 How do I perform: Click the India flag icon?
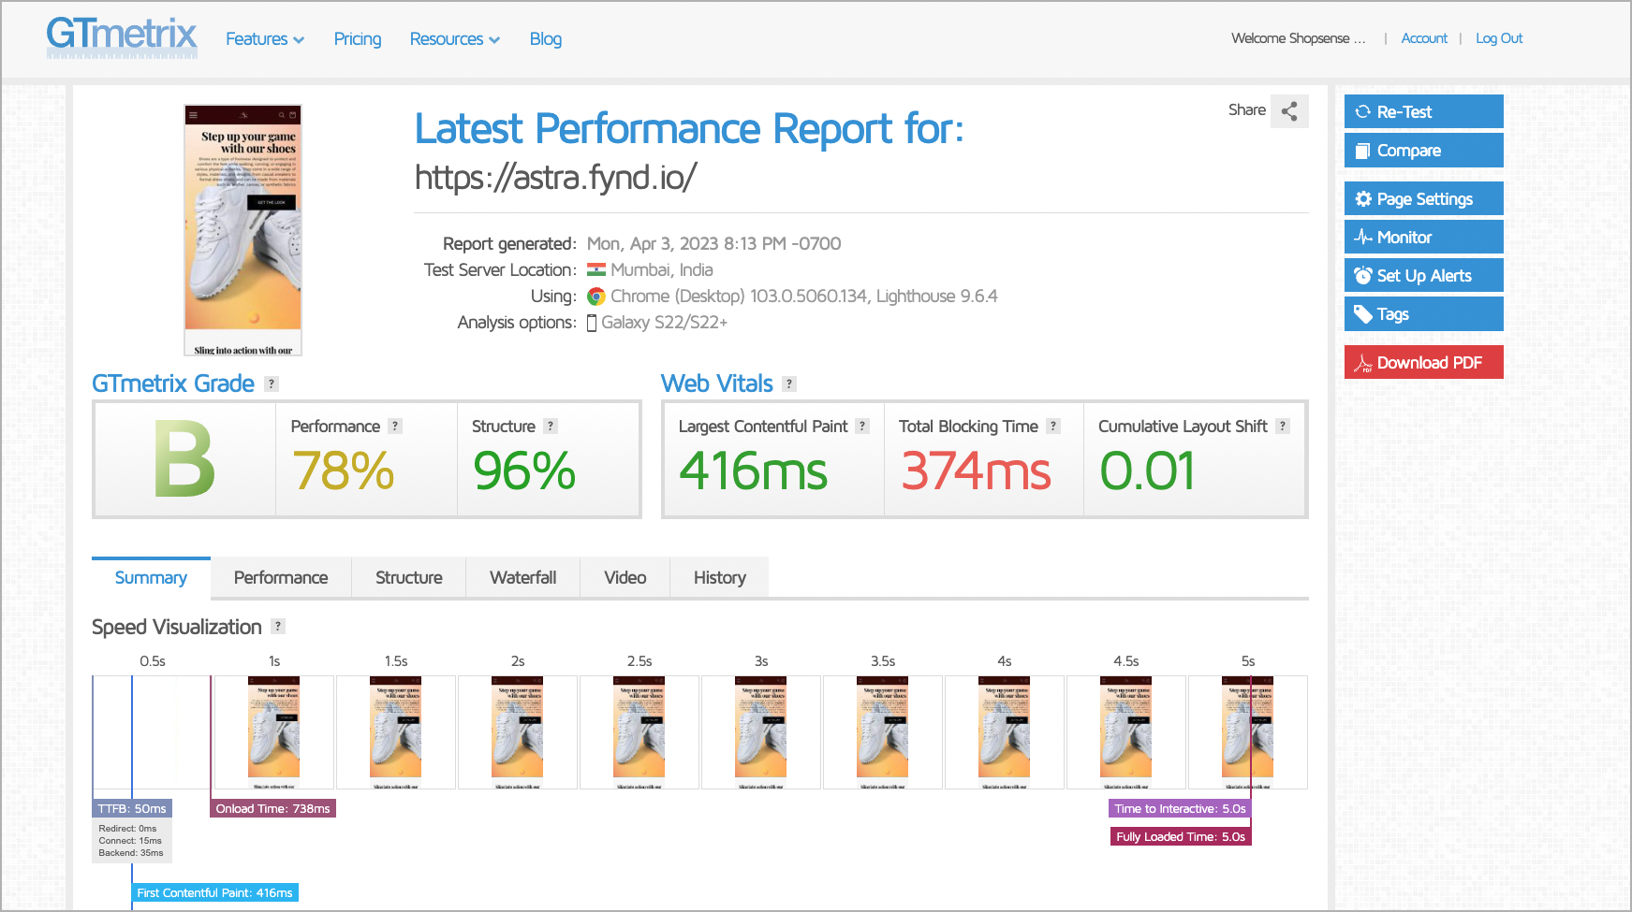(x=595, y=269)
